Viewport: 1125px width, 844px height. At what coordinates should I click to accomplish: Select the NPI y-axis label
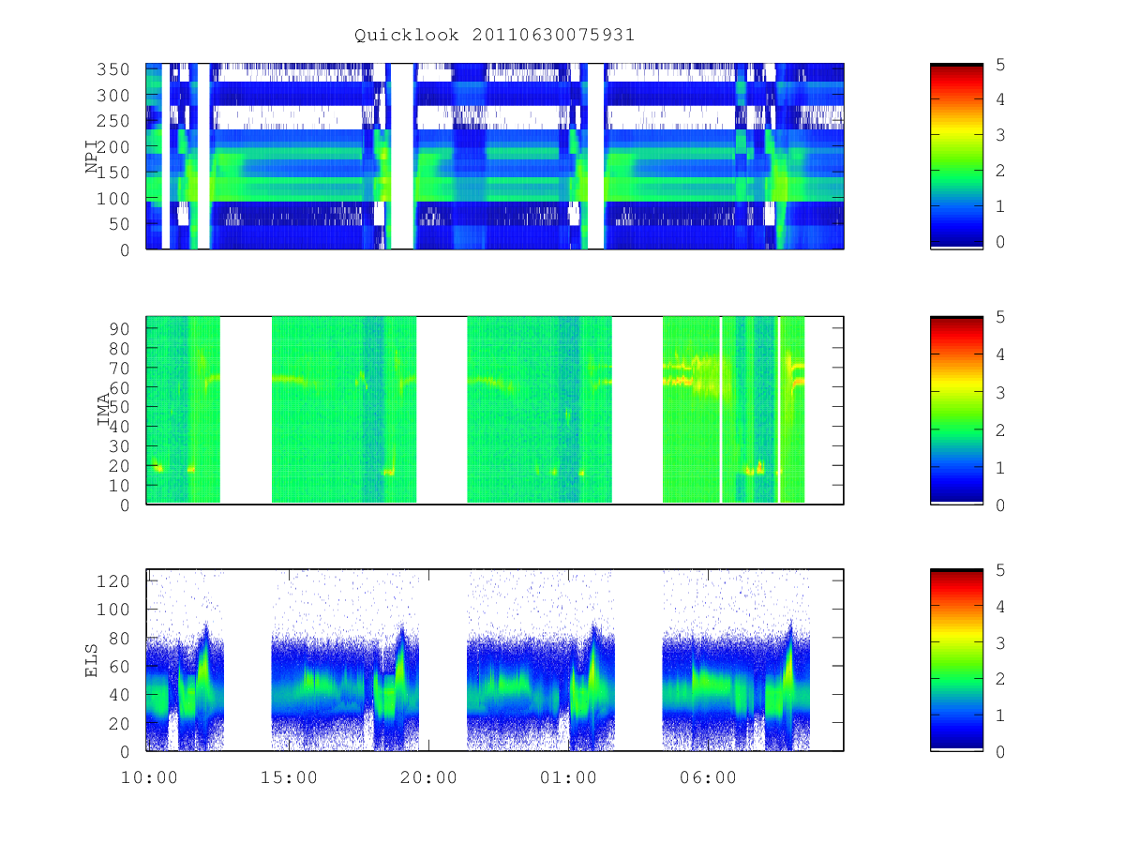(92, 157)
